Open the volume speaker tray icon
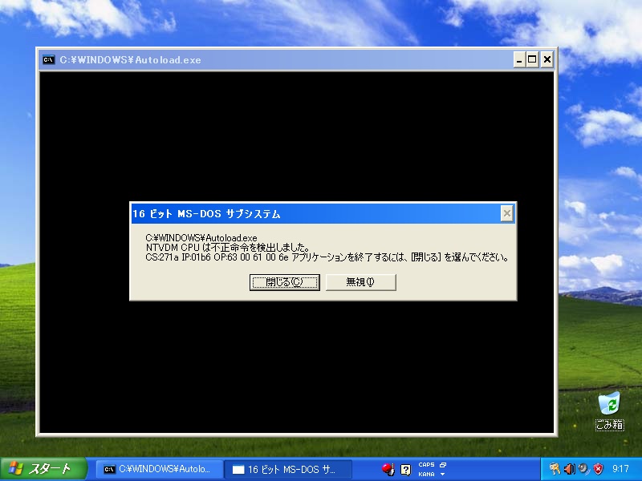This screenshot has width=642, height=481. click(x=569, y=469)
